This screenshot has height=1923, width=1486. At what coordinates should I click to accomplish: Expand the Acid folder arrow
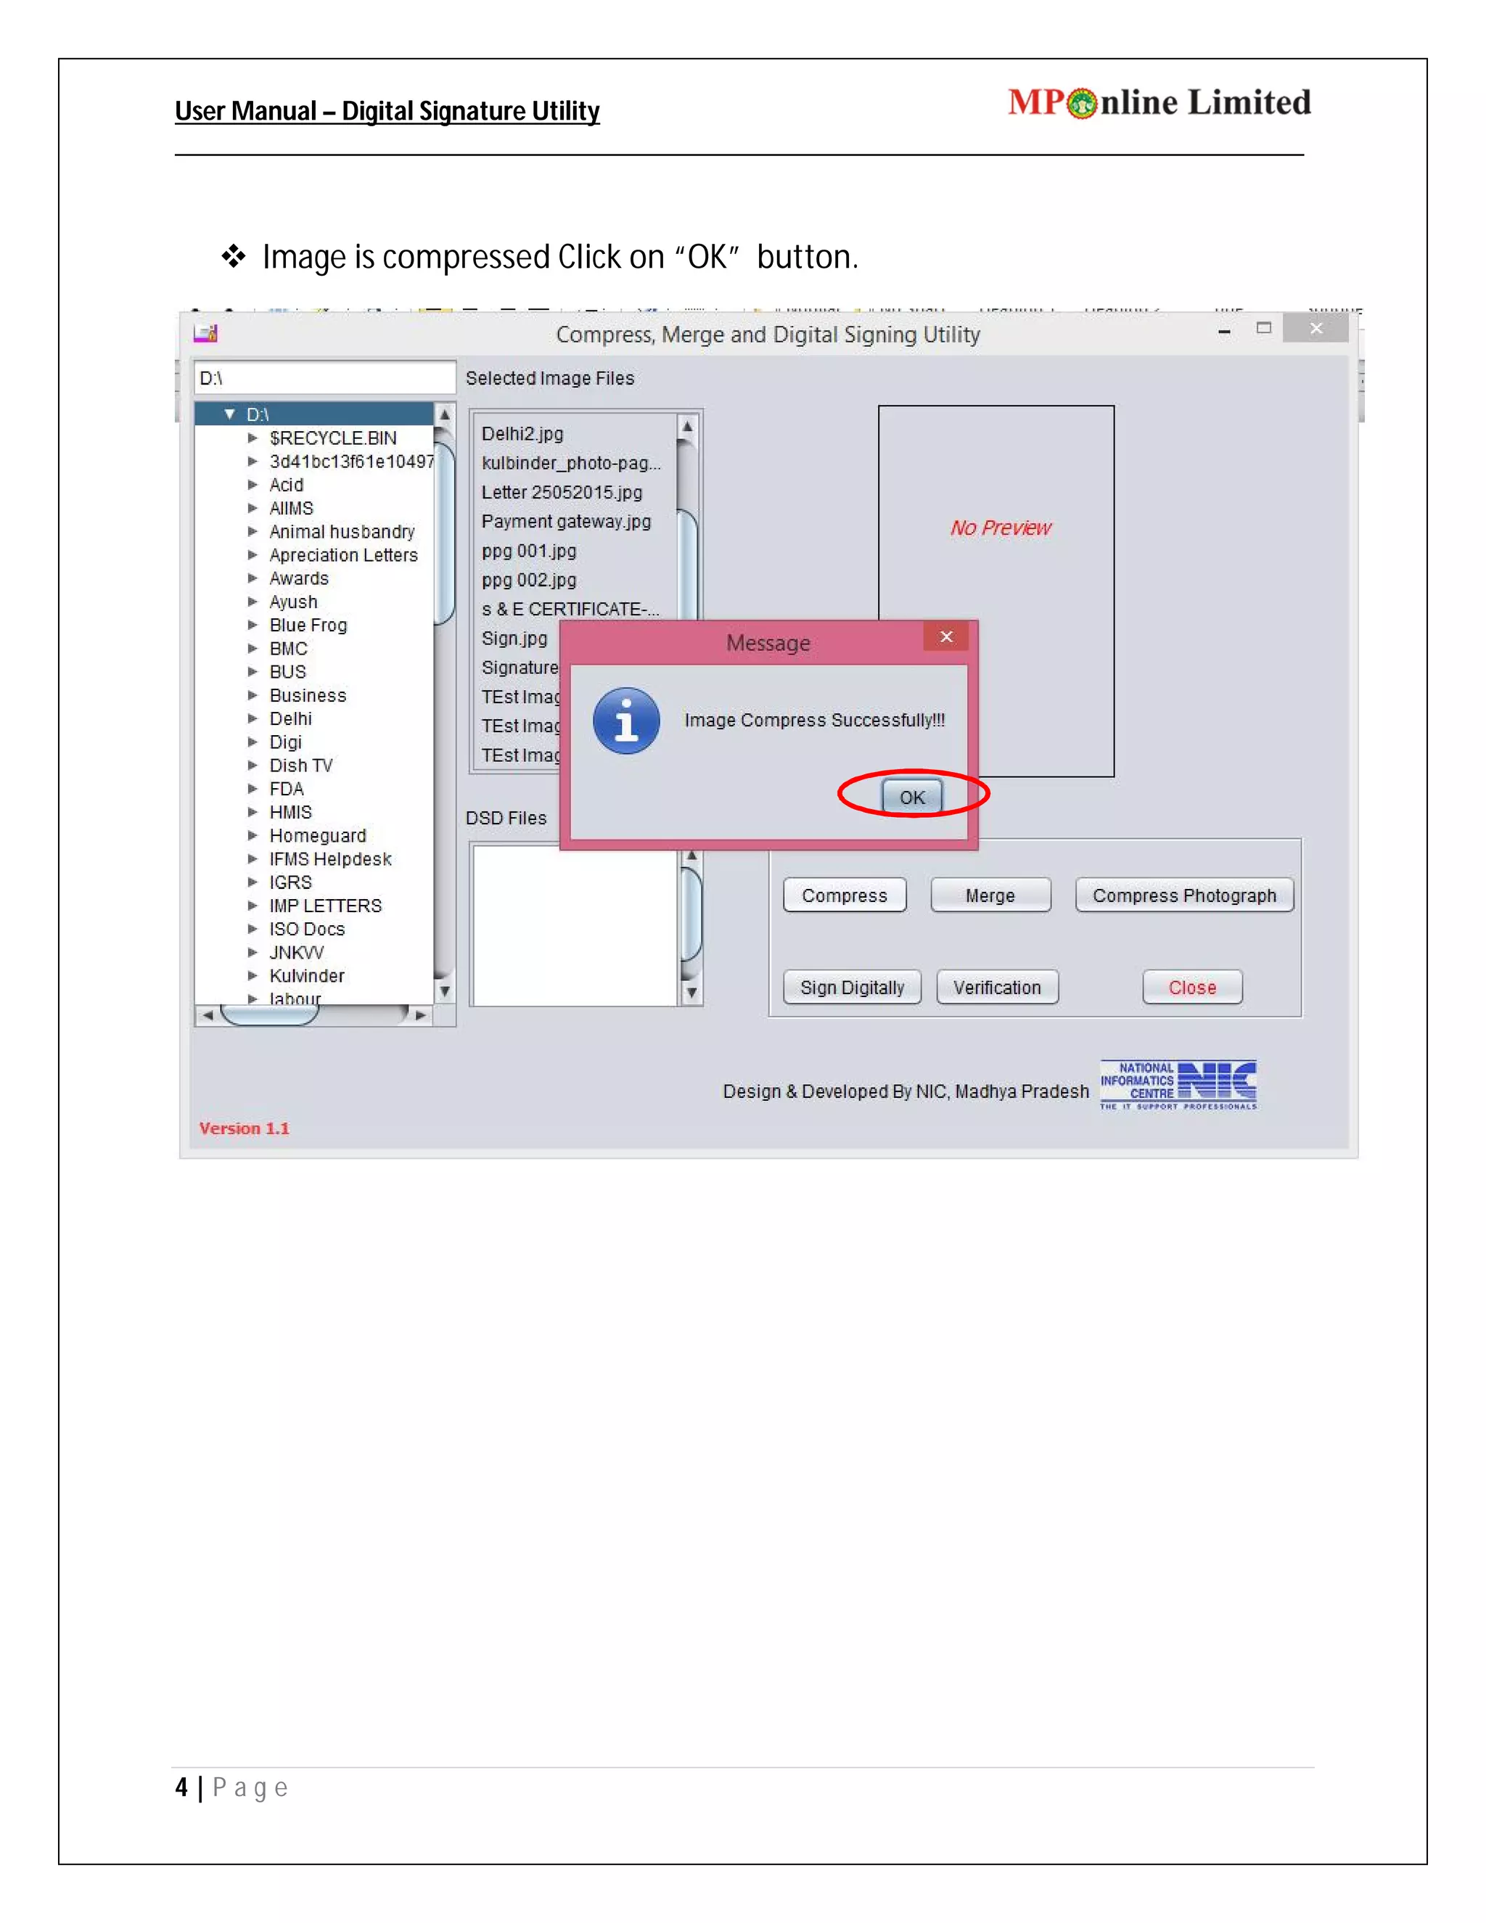[253, 484]
